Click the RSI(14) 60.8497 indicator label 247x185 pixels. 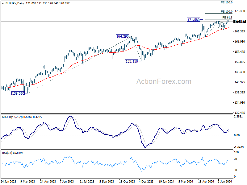click(13, 153)
